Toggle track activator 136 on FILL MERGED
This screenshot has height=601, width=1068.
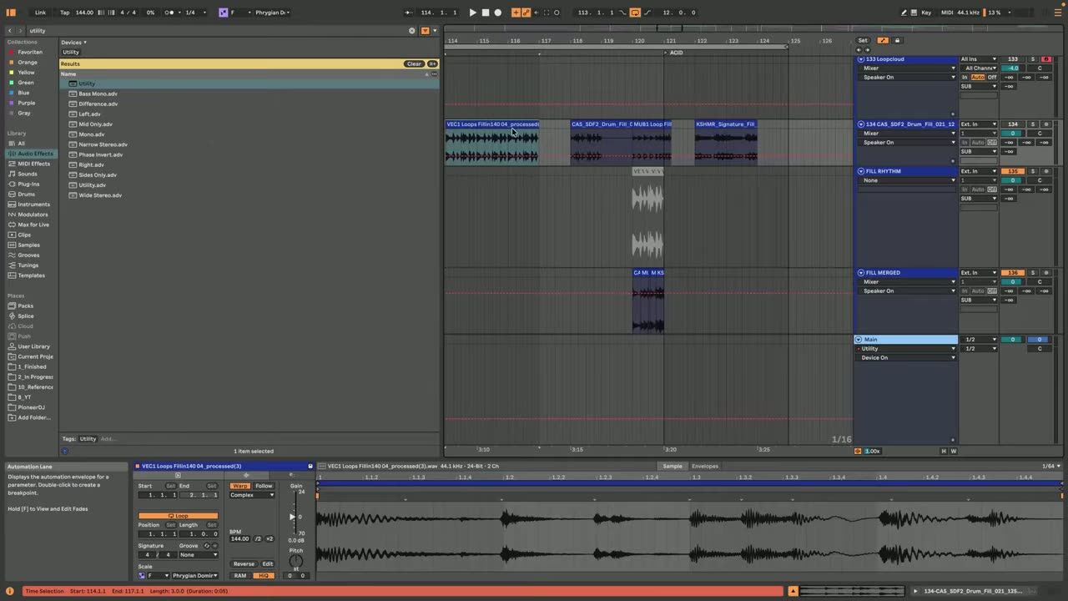(1013, 273)
